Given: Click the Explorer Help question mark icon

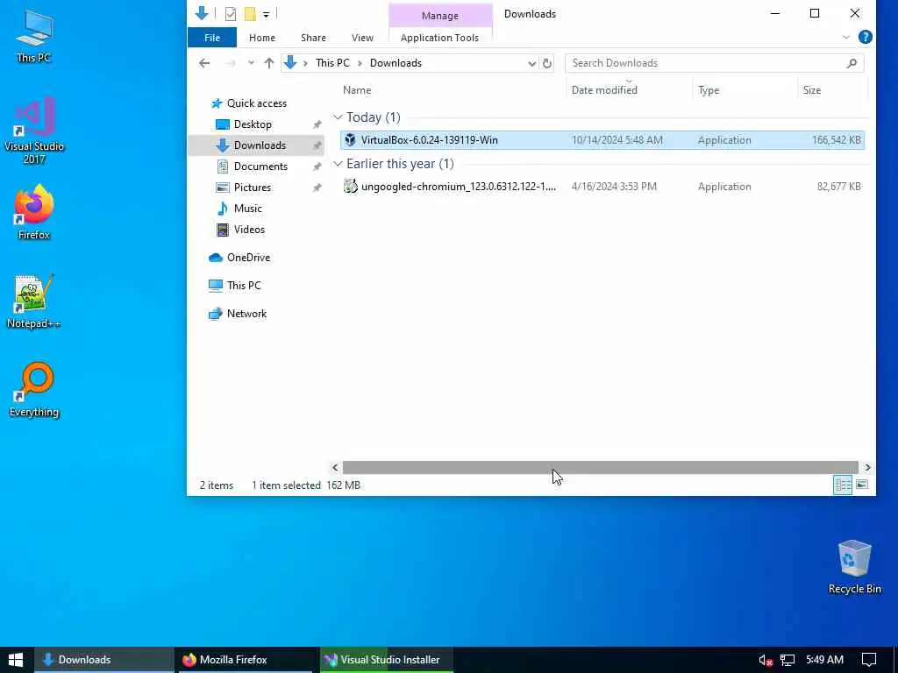Looking at the screenshot, I should coord(865,37).
